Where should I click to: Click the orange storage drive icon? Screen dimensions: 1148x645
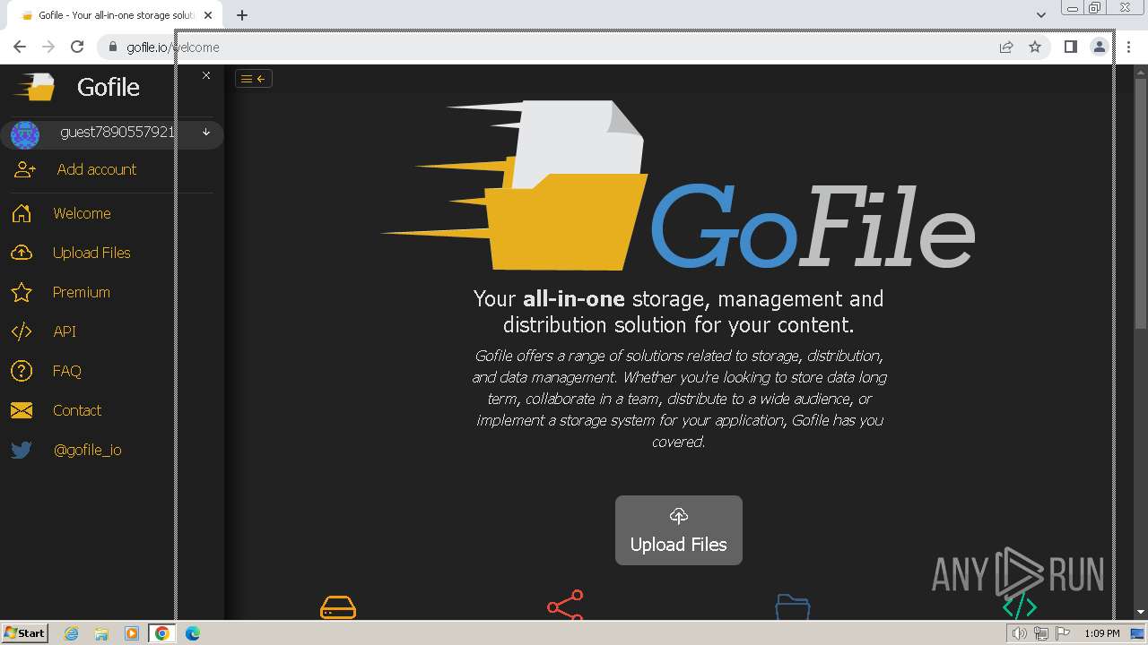tap(338, 607)
